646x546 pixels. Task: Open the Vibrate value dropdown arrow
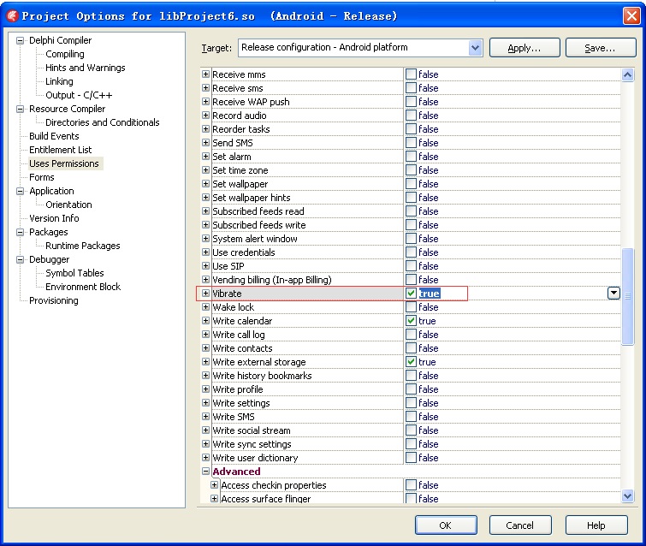point(613,293)
